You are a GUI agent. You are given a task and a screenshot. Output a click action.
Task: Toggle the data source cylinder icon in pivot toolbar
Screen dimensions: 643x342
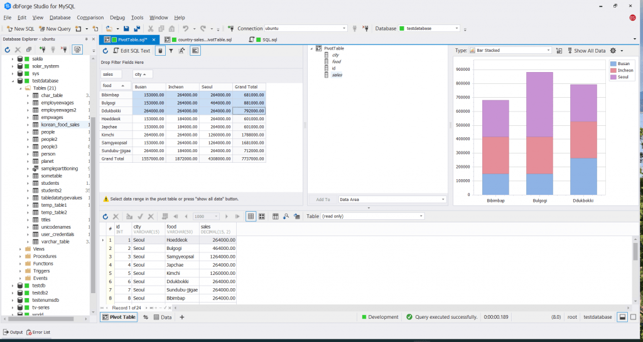pos(160,51)
